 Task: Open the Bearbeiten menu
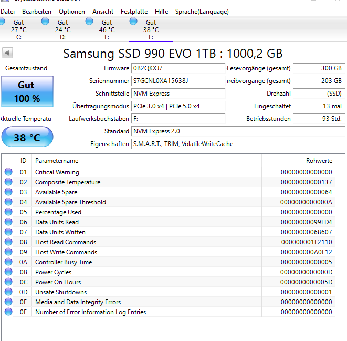point(37,12)
